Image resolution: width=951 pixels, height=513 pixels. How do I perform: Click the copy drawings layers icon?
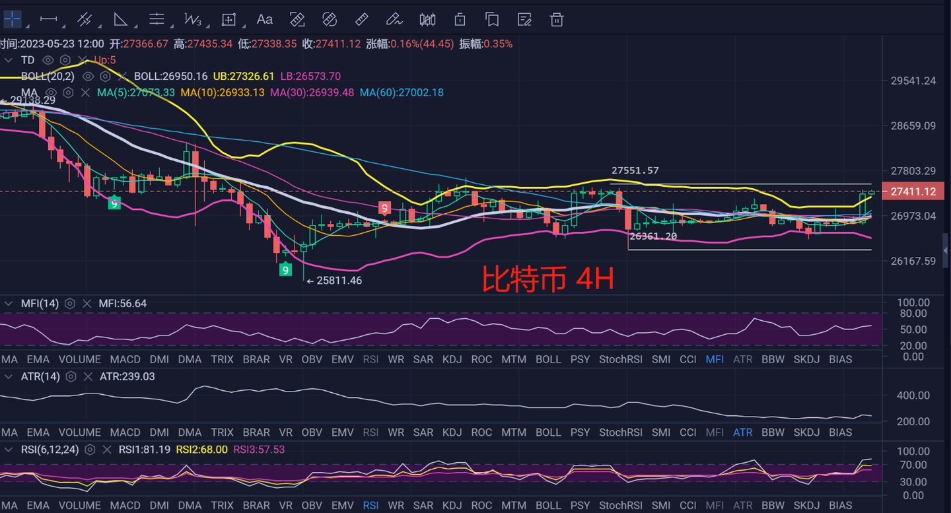point(492,19)
